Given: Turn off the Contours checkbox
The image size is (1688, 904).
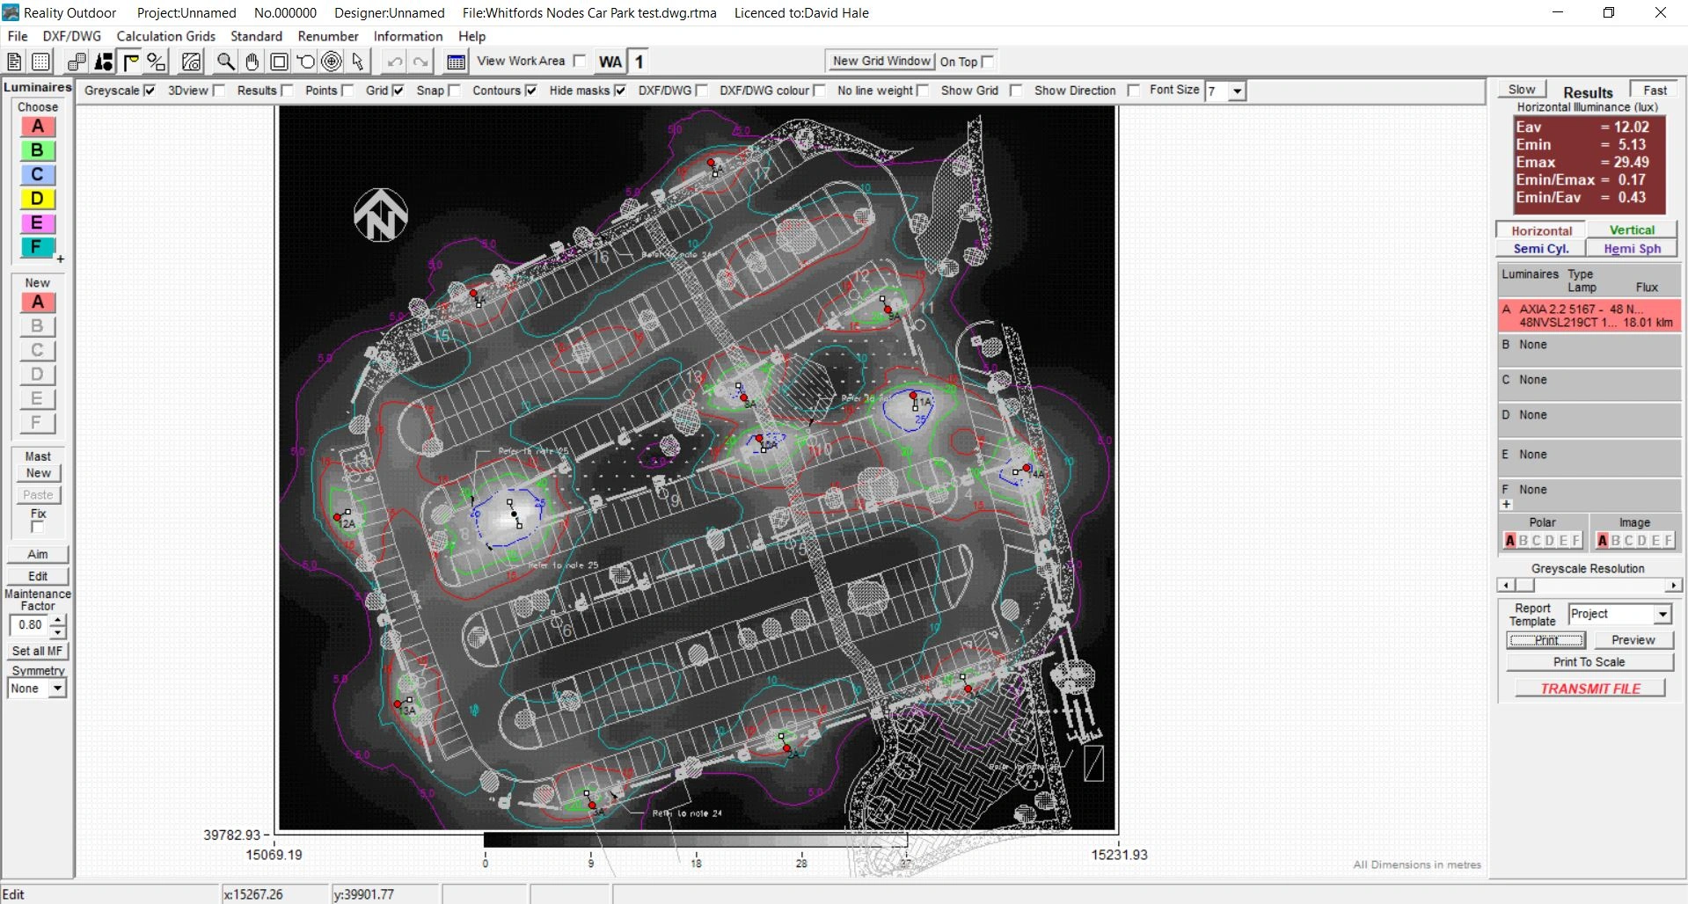Looking at the screenshot, I should (x=530, y=91).
